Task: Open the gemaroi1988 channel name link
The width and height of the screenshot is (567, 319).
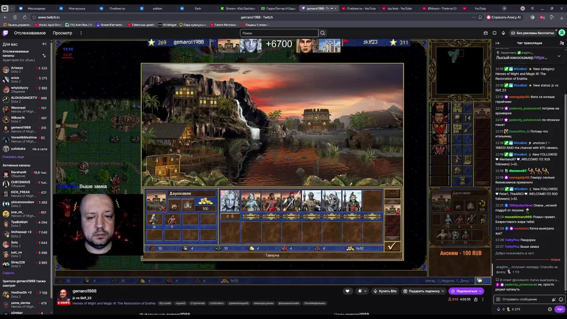Action: click(x=84, y=291)
